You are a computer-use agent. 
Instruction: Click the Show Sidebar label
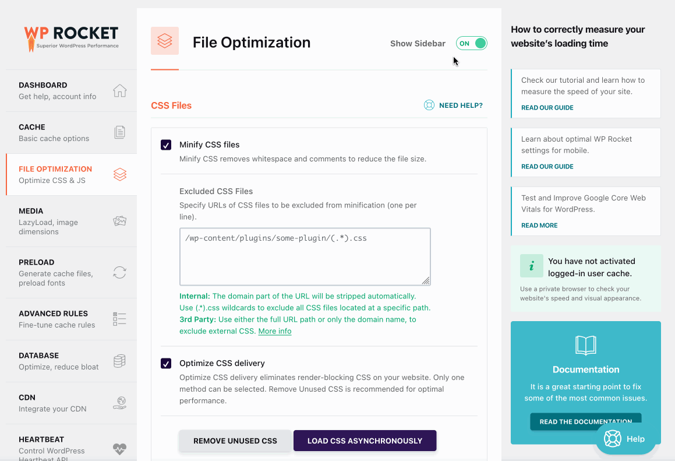418,44
